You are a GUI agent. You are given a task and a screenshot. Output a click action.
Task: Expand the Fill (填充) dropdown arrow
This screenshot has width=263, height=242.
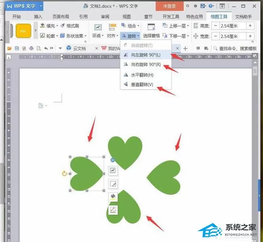[x=57, y=26]
